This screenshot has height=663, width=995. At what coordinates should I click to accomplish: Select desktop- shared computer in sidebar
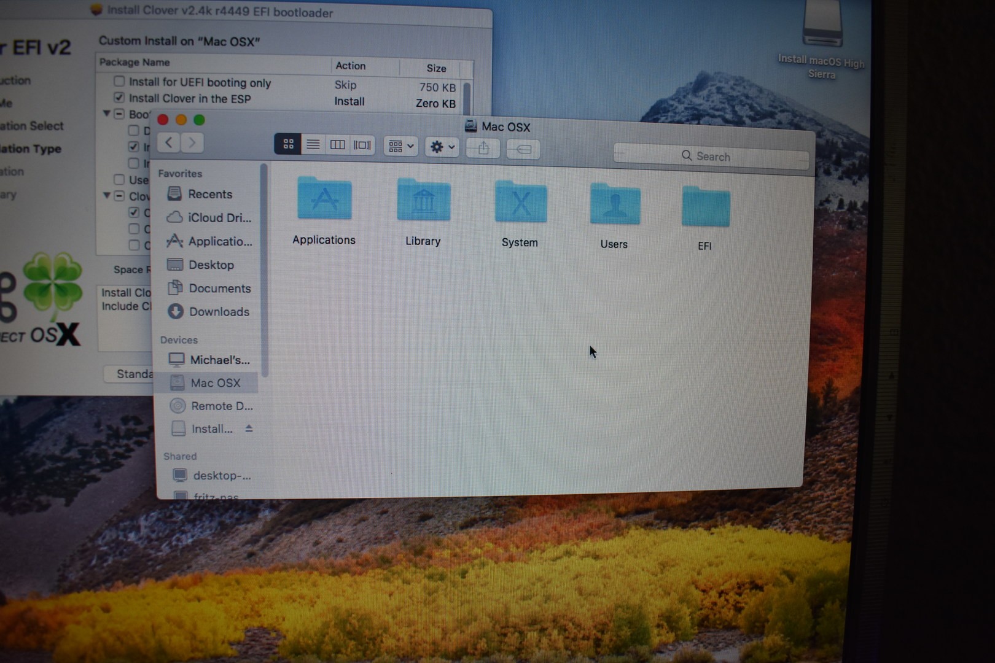212,475
